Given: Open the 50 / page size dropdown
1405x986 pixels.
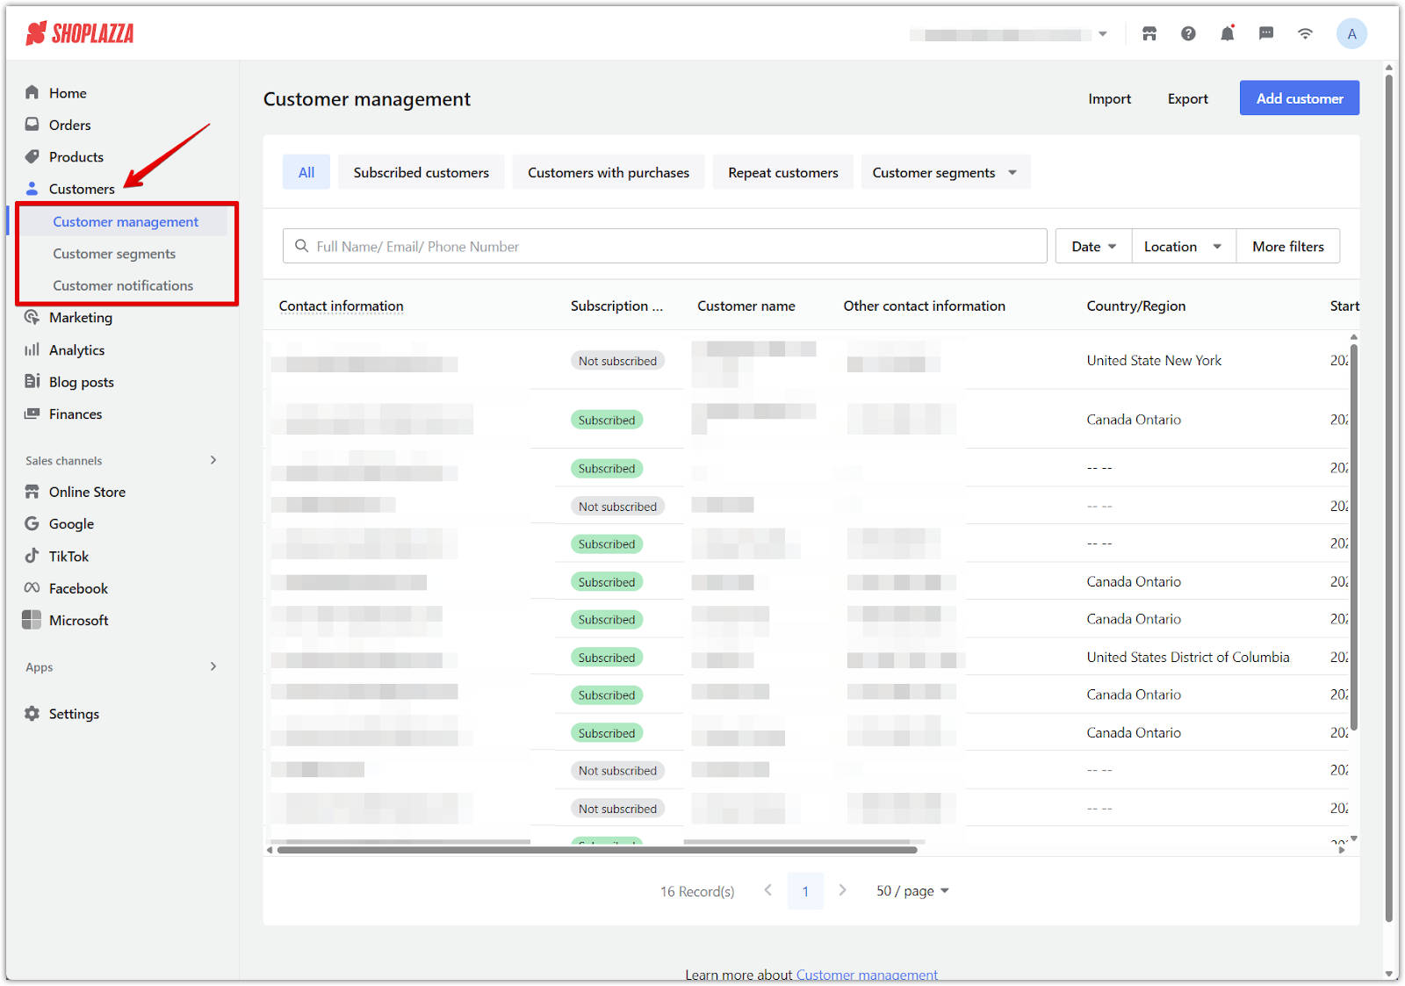Looking at the screenshot, I should pyautogui.click(x=912, y=891).
